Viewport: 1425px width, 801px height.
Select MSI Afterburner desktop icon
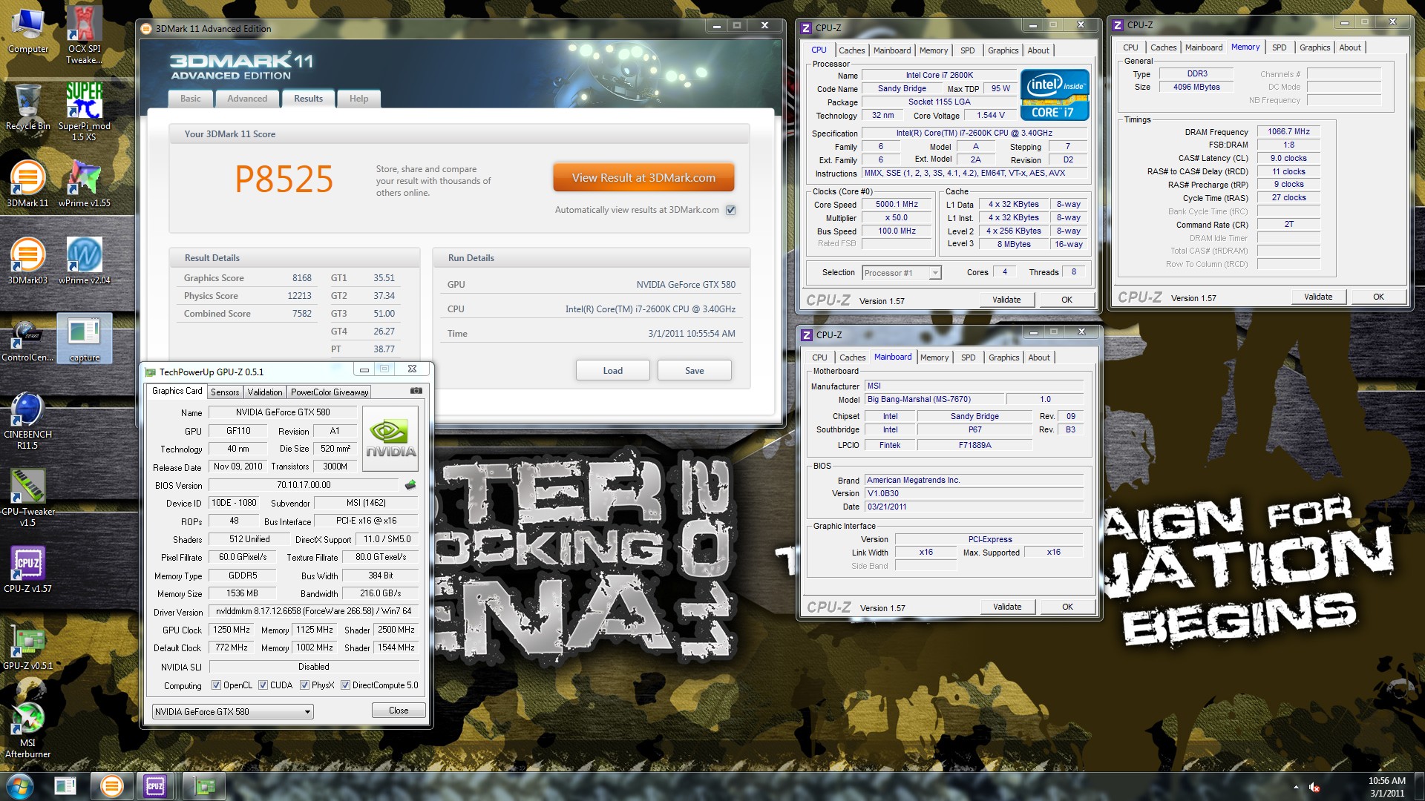(28, 730)
